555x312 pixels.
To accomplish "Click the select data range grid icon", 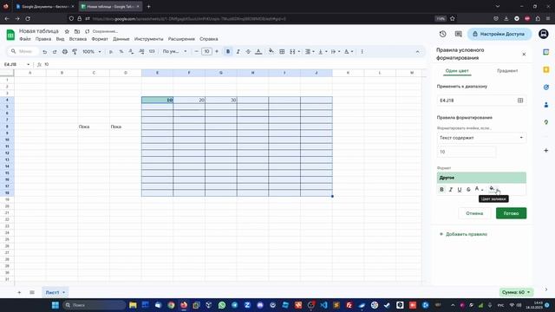I will click(x=520, y=101).
